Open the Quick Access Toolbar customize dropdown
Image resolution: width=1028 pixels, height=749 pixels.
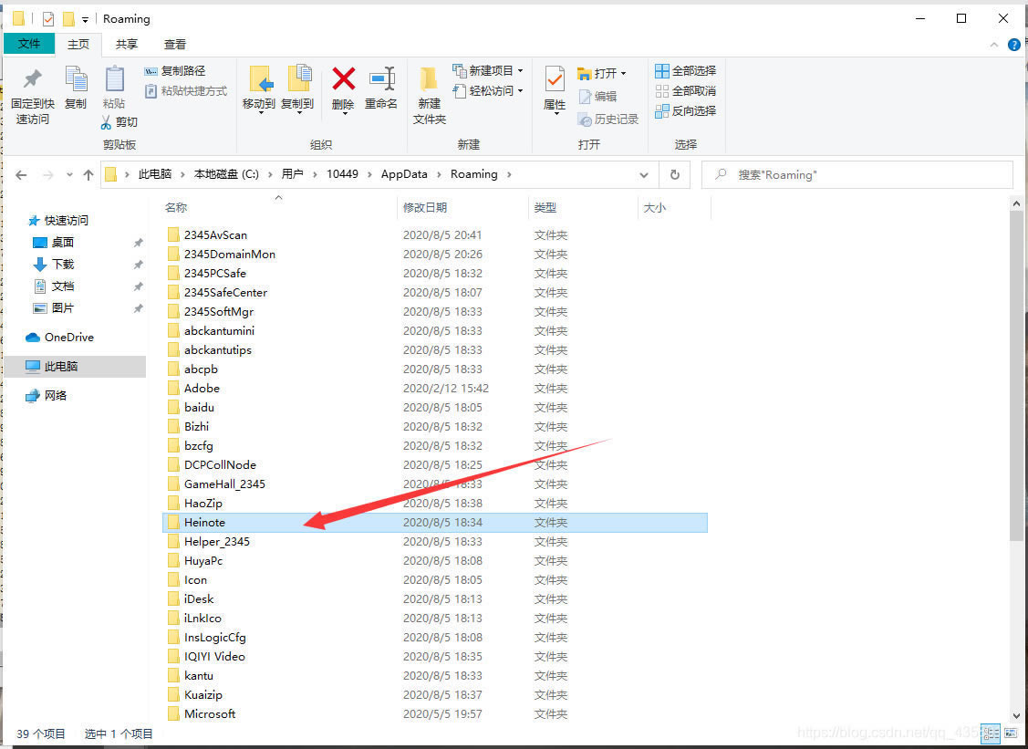(x=85, y=20)
